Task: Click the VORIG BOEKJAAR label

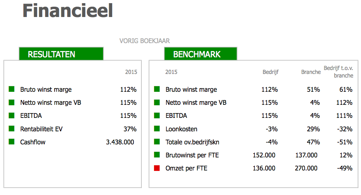Action: click(x=145, y=41)
